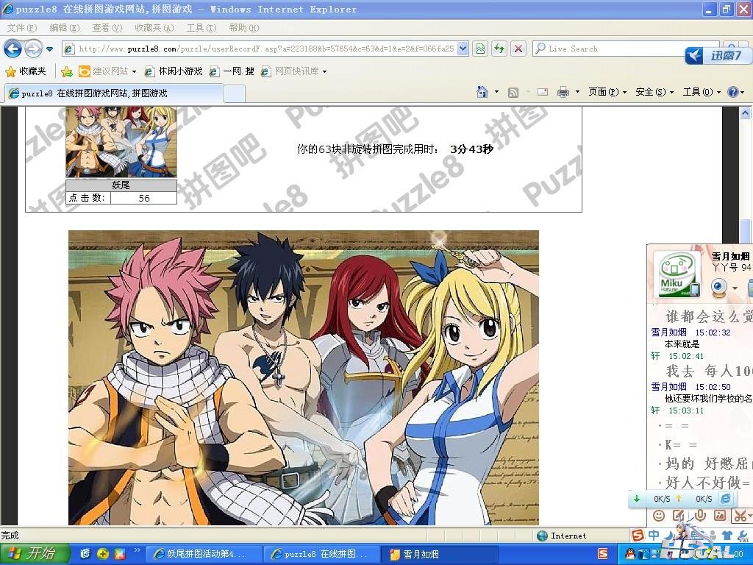Expand the address bar URL dropdown
The height and width of the screenshot is (565, 753).
click(x=463, y=49)
